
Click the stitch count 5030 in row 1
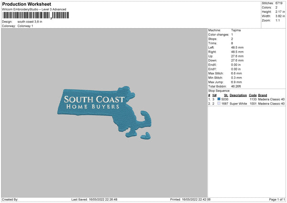(x=225, y=99)
